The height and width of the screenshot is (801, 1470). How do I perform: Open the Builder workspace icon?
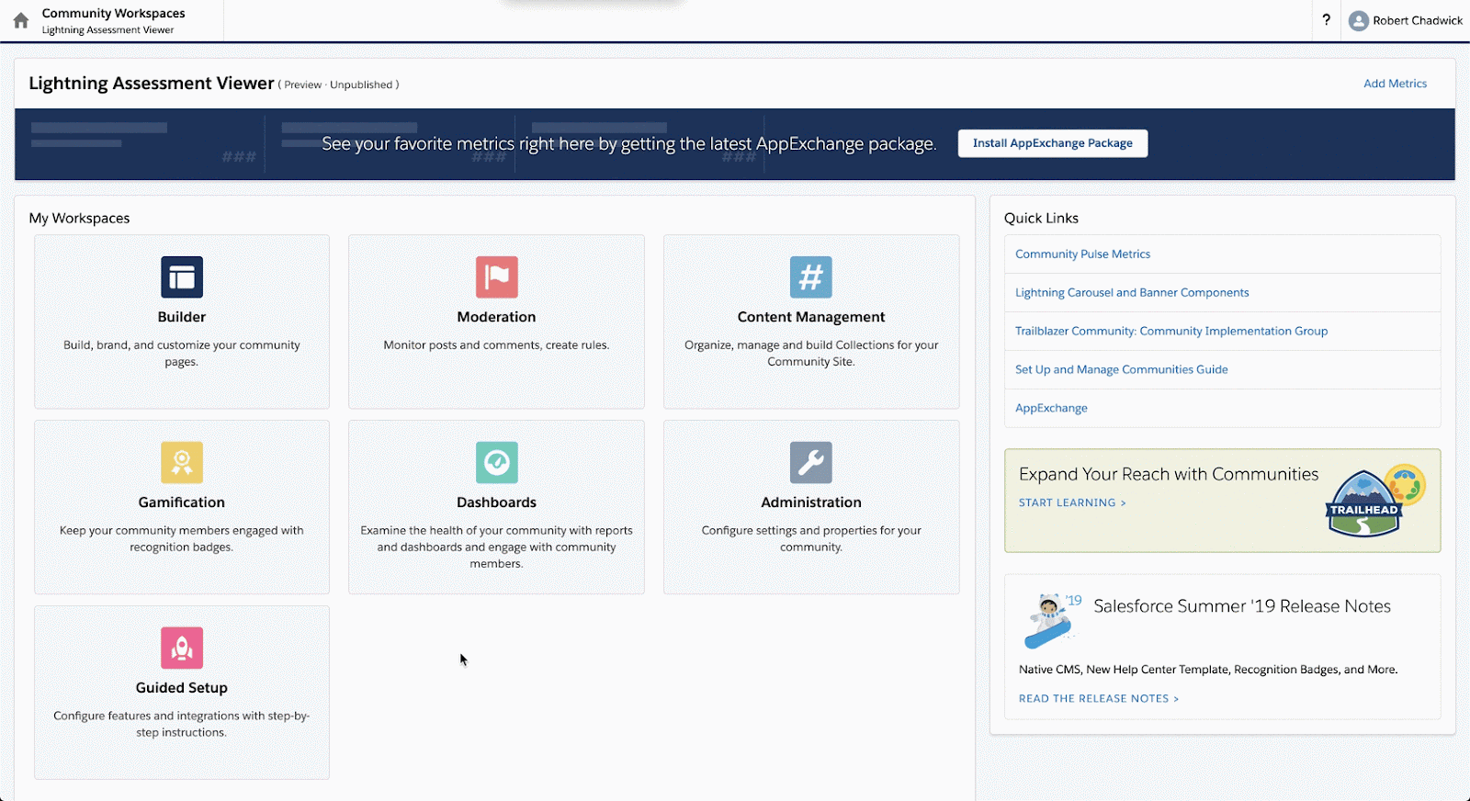point(182,277)
